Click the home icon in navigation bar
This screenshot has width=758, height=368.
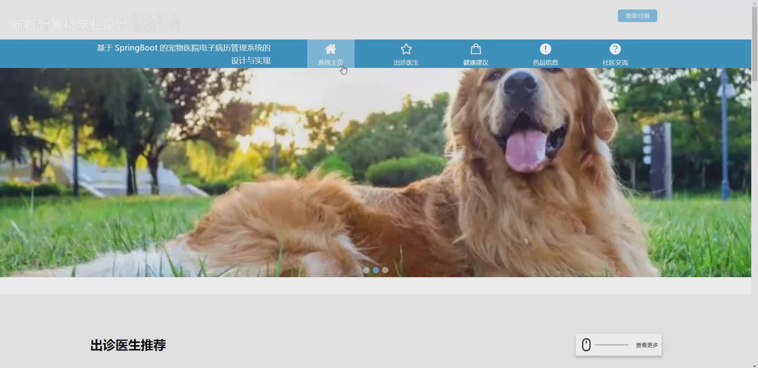[x=330, y=49]
